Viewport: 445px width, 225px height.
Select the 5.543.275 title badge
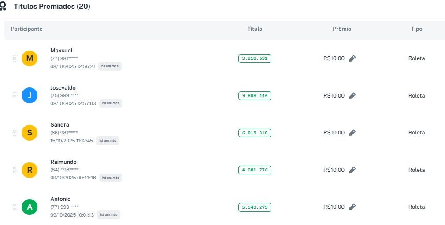pos(255,207)
